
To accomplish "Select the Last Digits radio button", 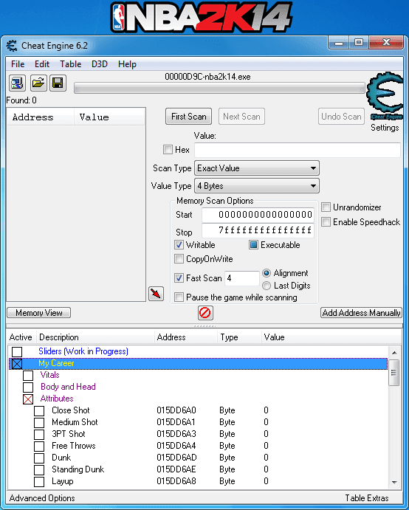I will click(x=267, y=286).
